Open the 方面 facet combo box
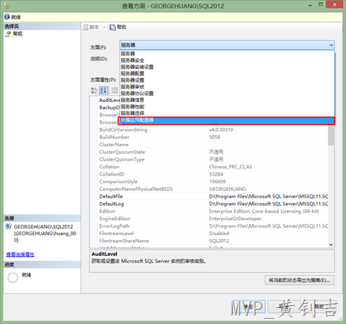 [227, 45]
